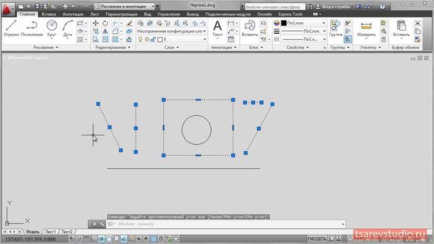Toggle Polar tracking in status bar
This screenshot has height=244, width=434.
click(102, 239)
